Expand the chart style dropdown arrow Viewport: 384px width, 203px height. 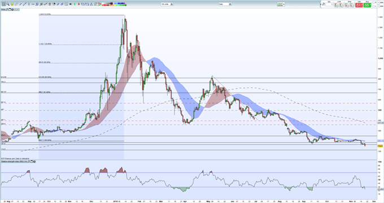click(284, 5)
